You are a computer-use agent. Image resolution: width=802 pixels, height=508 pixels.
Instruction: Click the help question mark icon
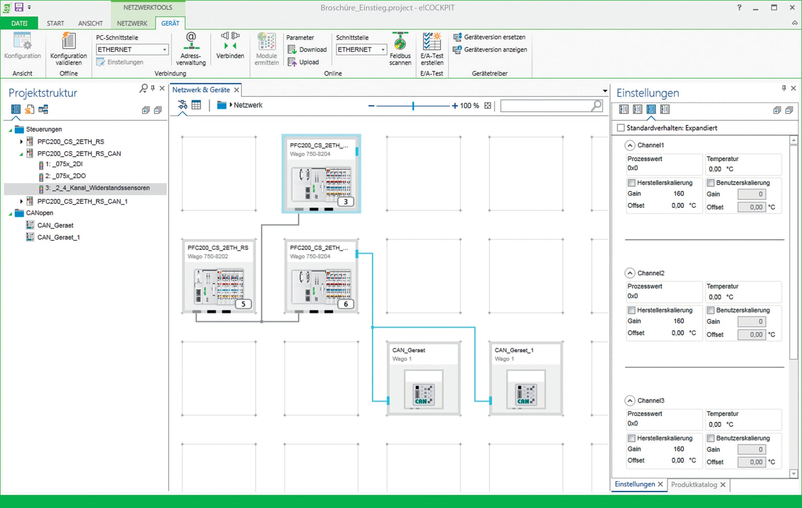[739, 7]
